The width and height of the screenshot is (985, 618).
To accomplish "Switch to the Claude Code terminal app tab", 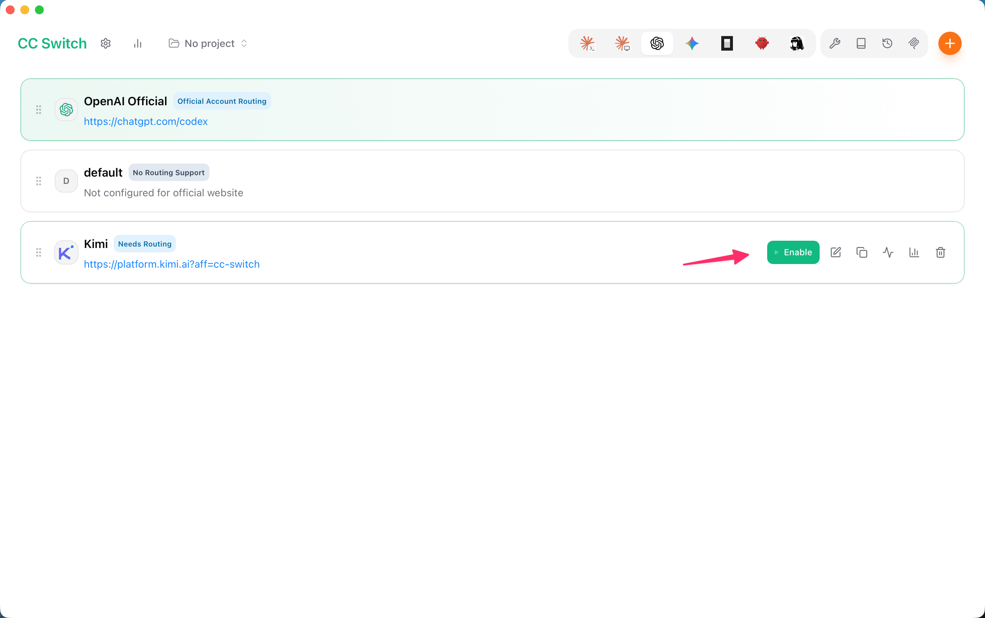I will click(x=587, y=43).
